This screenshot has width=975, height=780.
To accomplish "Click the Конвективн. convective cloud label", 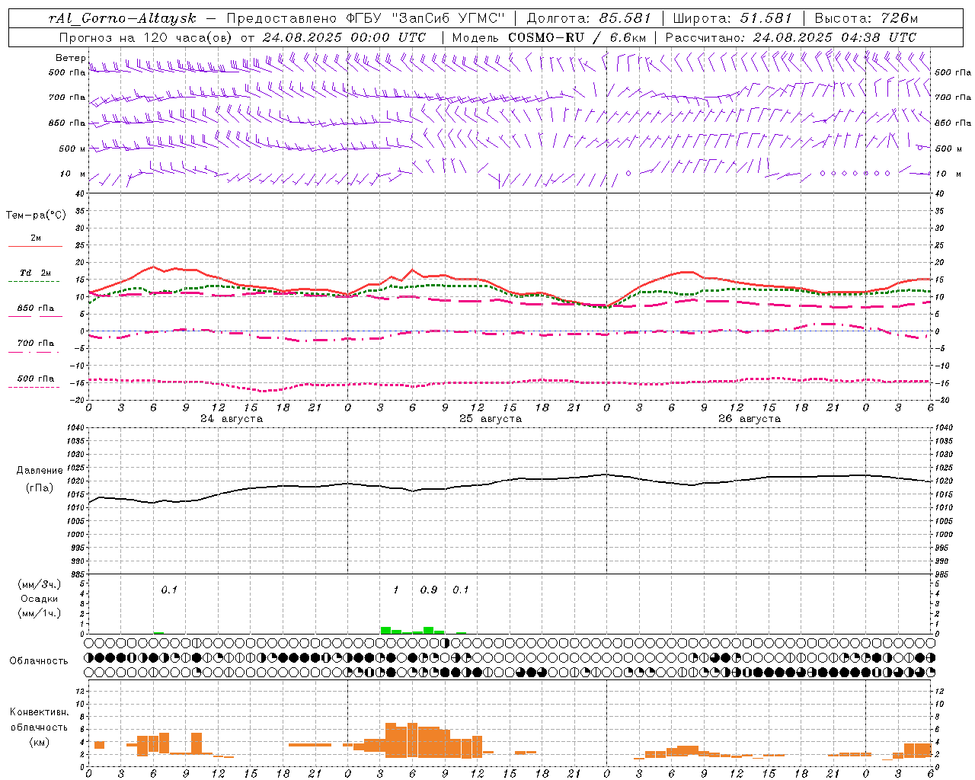I will (39, 711).
